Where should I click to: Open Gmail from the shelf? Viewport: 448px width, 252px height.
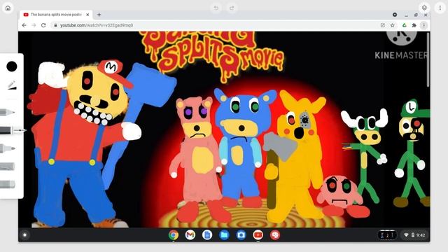click(x=190, y=235)
